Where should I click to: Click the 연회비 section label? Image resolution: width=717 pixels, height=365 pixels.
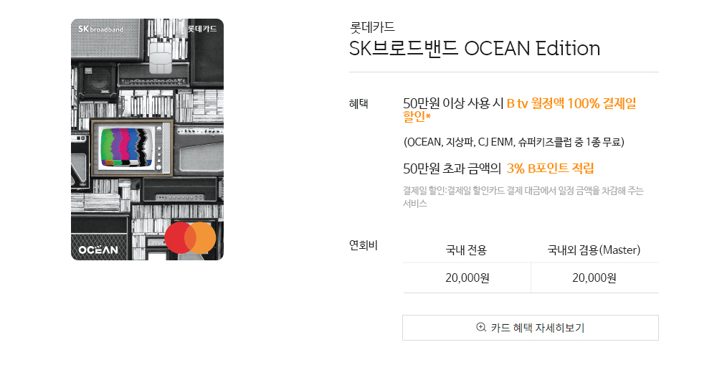(x=364, y=245)
